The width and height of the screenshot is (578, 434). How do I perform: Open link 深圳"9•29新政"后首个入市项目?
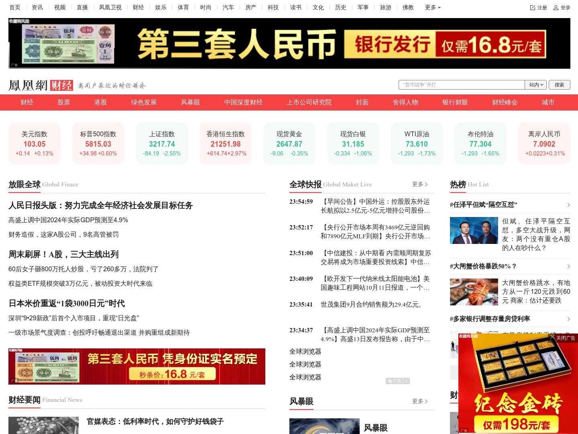tap(74, 318)
